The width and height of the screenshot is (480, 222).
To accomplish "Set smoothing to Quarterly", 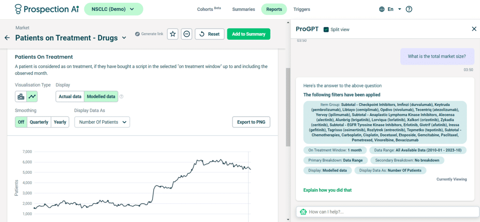I will pyautogui.click(x=39, y=122).
